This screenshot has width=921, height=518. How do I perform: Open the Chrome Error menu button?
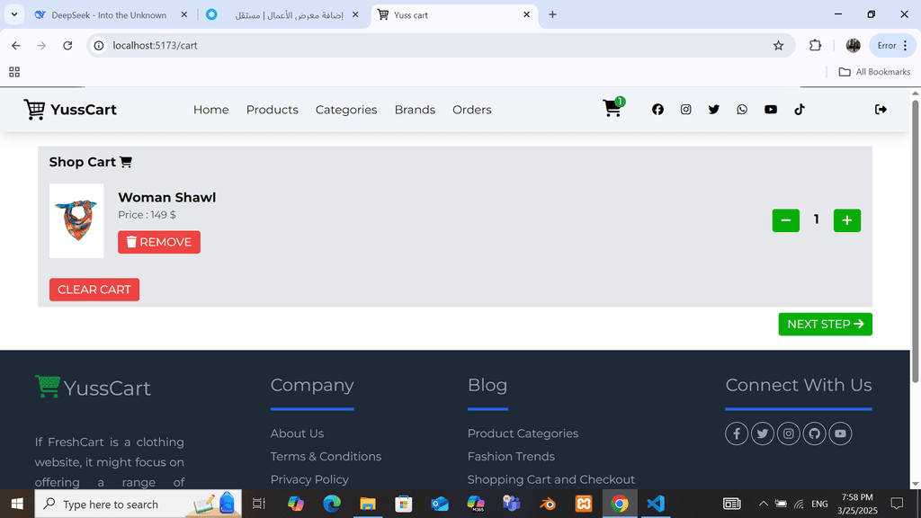(x=892, y=45)
